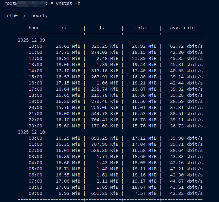This screenshot has width=219, height=202.
Task: Click the 893.25 KiB tx value
Action: tap(105, 138)
